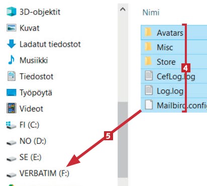
Task: Select the VERBATIM (F:) drive
Action: [38, 173]
